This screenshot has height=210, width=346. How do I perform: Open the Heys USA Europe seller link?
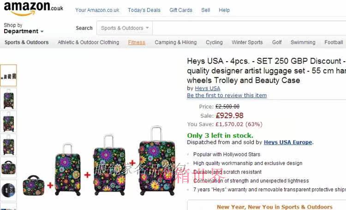click(288, 142)
